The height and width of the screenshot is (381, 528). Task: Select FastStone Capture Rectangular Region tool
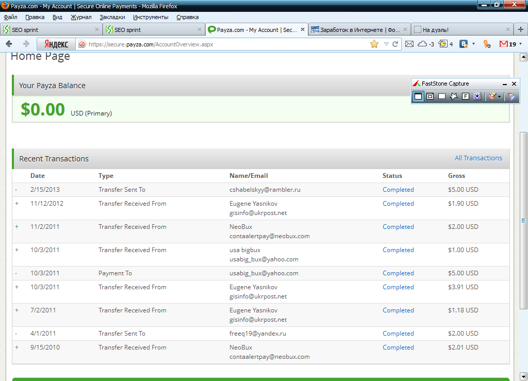pyautogui.click(x=442, y=96)
